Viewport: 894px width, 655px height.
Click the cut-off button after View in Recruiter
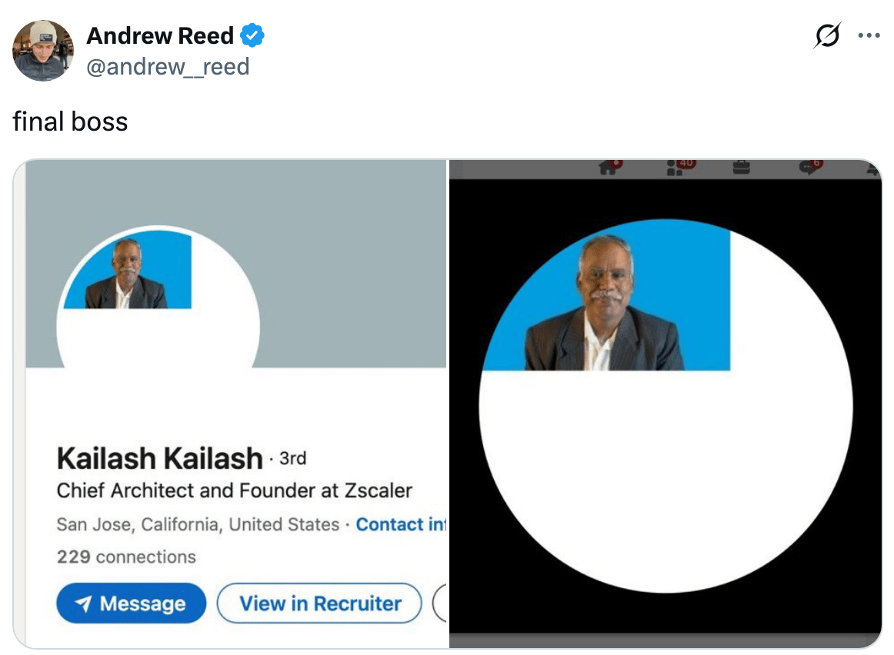tap(439, 603)
